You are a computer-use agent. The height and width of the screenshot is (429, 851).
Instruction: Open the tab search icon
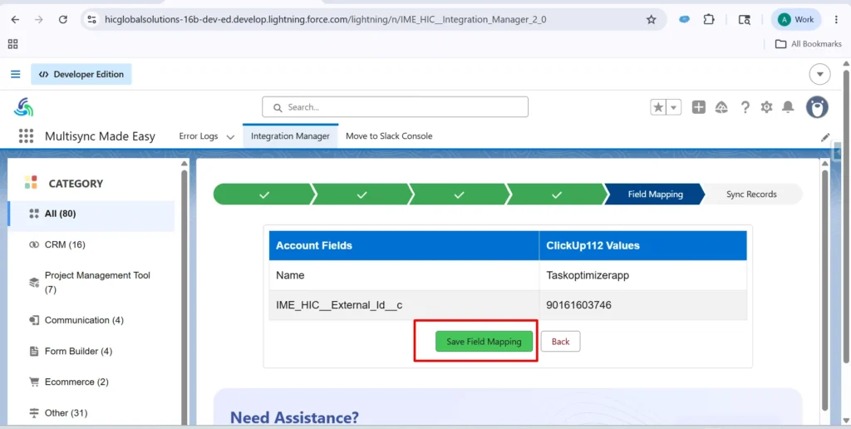point(744,20)
